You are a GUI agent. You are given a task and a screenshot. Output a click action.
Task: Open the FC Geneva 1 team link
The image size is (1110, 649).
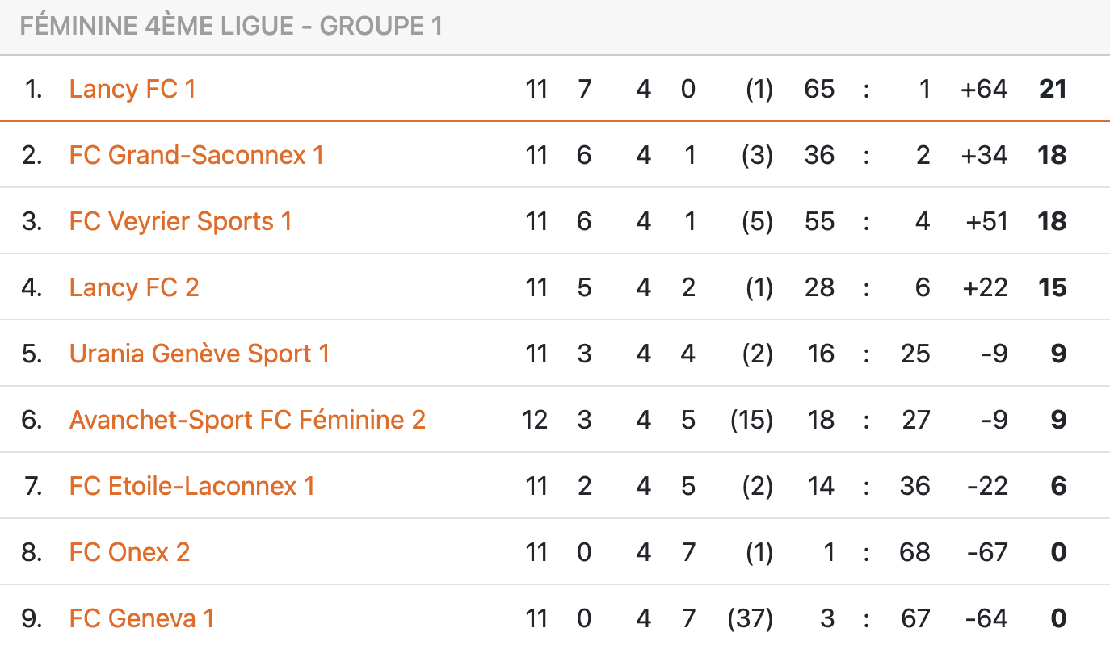point(141,618)
